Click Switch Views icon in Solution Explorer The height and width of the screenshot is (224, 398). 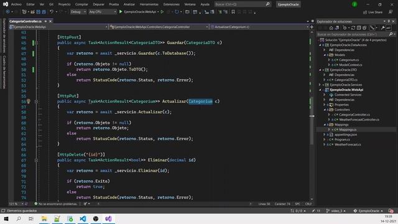click(x=337, y=28)
